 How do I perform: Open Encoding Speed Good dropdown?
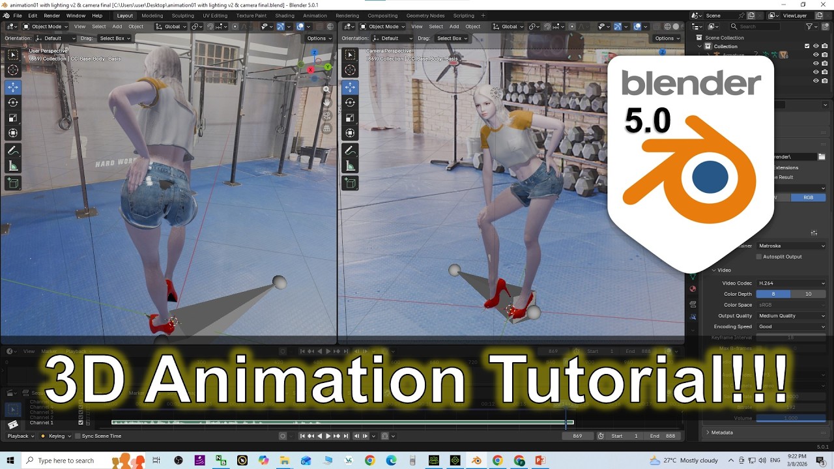(x=791, y=326)
